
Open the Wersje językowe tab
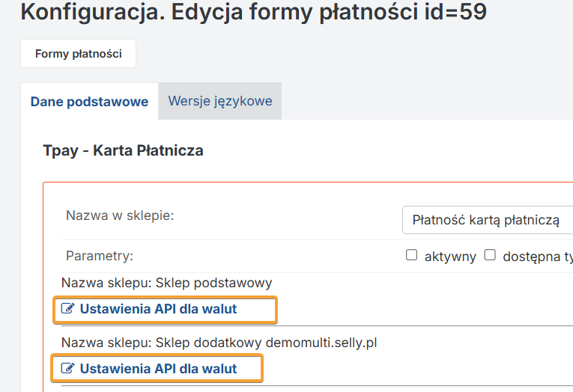point(219,101)
